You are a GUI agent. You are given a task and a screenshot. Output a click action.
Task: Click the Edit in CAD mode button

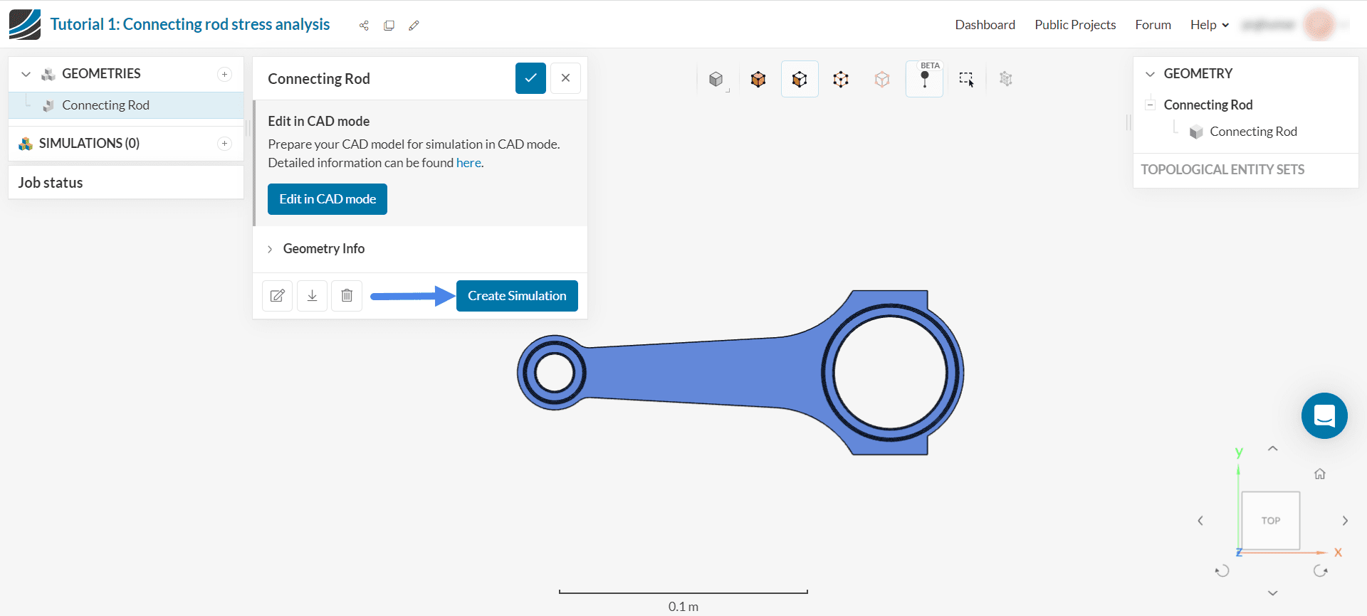click(x=328, y=199)
